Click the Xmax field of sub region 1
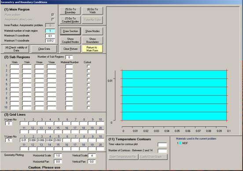The width and height of the screenshot is (243, 171). pyautogui.click(x=39, y=67)
